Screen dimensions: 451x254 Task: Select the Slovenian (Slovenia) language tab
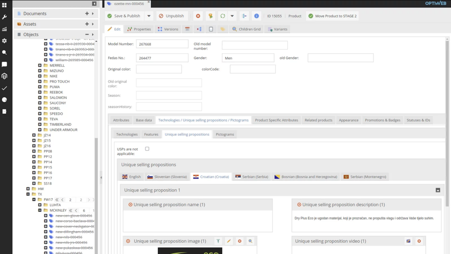coord(167,177)
